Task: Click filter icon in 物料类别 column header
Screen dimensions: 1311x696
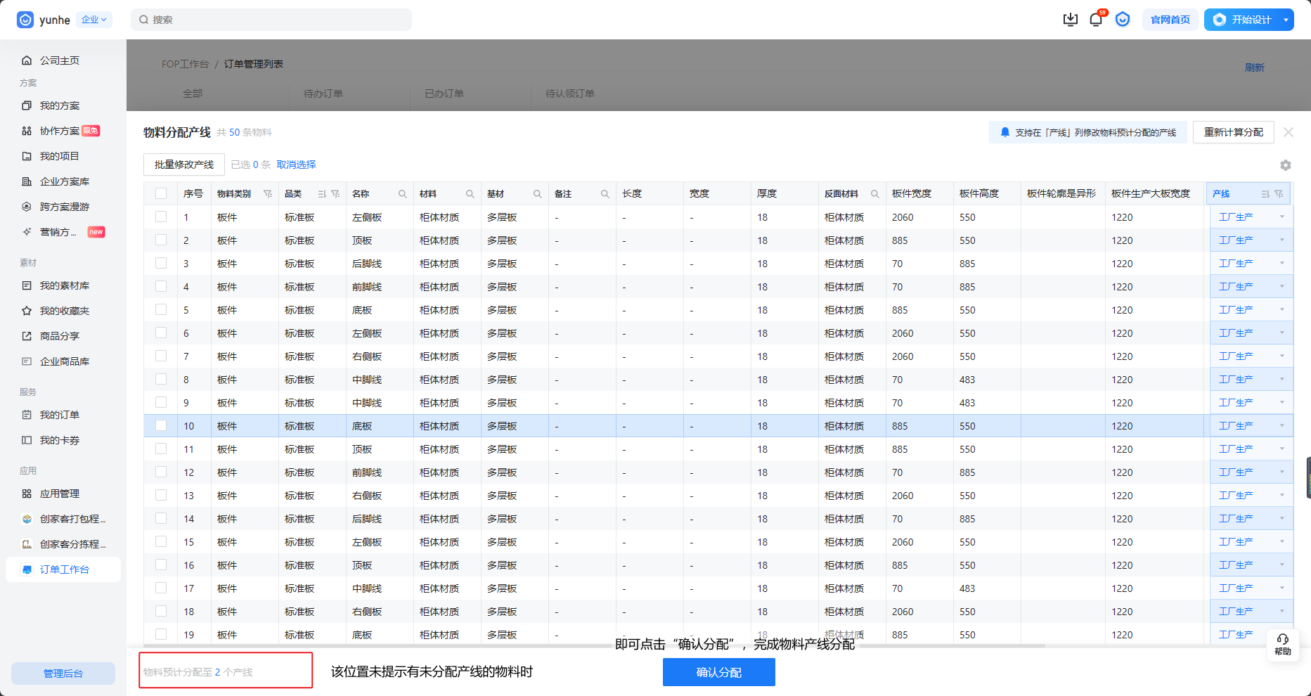Action: tap(268, 194)
